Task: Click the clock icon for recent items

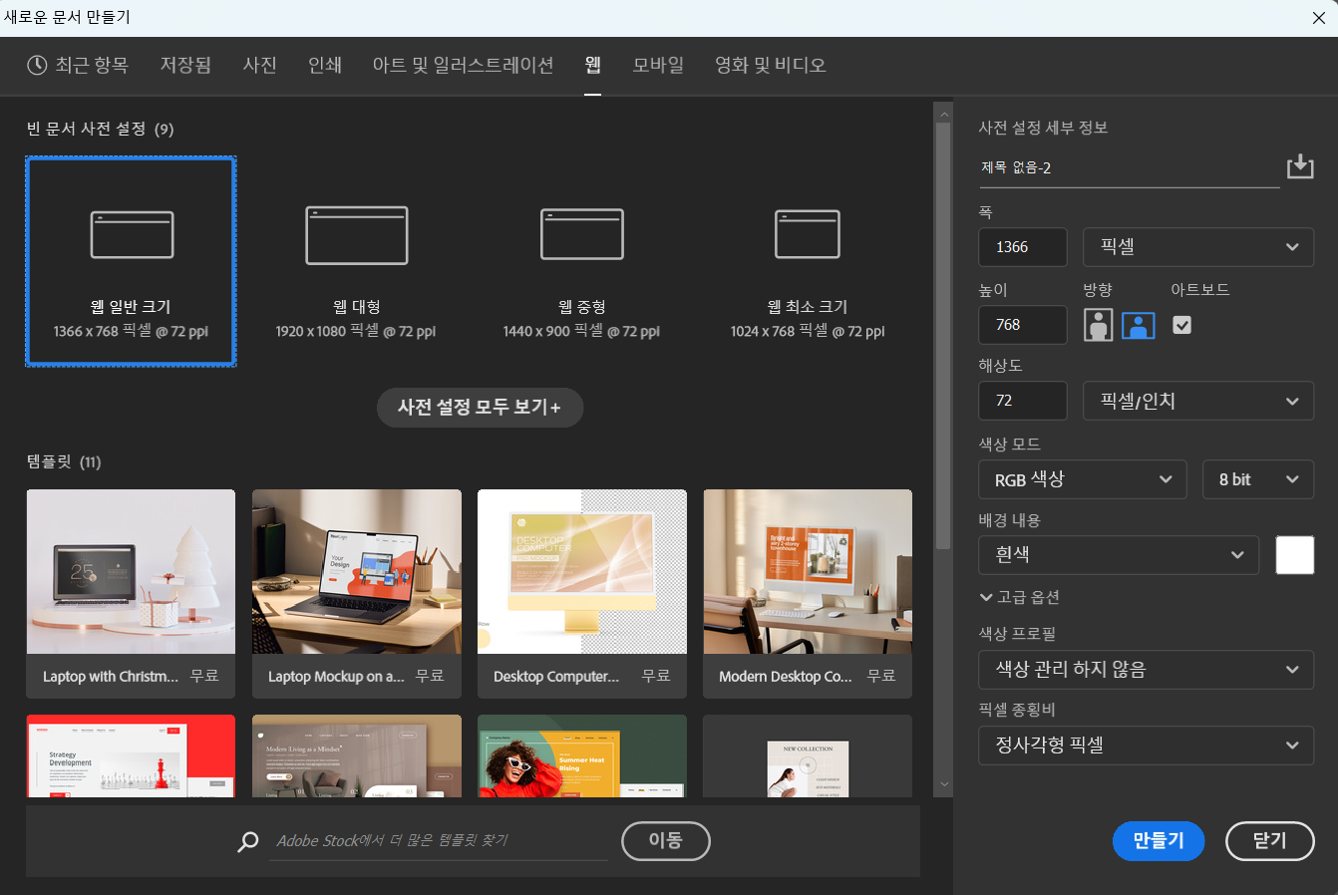Action: [37, 65]
